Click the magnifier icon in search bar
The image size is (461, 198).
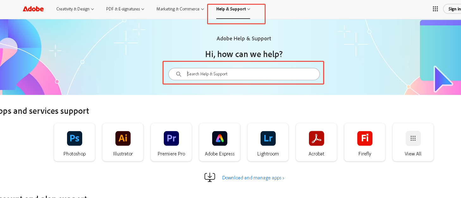[x=179, y=74]
